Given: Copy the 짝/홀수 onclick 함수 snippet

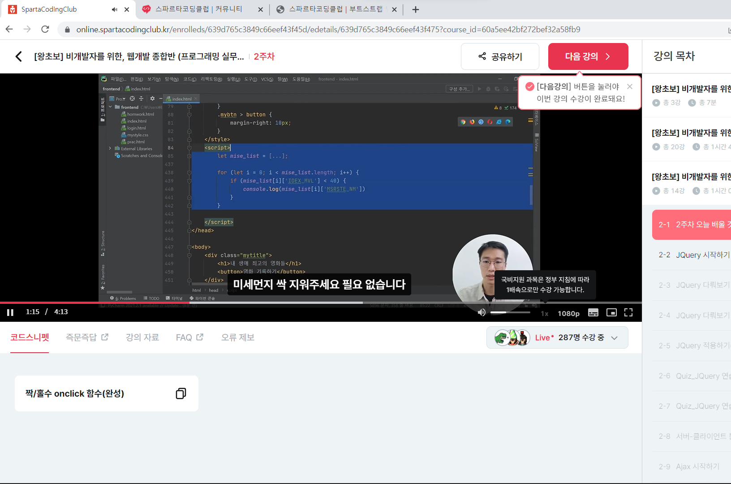Looking at the screenshot, I should (181, 393).
